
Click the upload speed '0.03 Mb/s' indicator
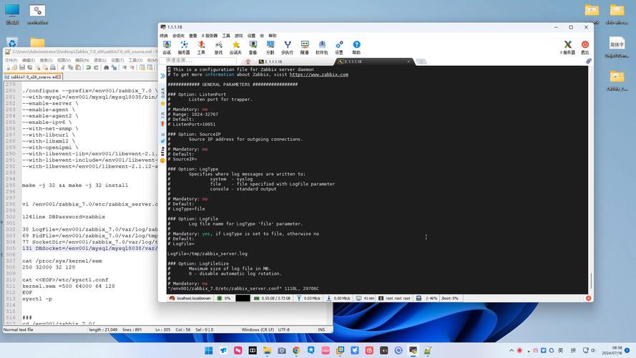pos(308,299)
